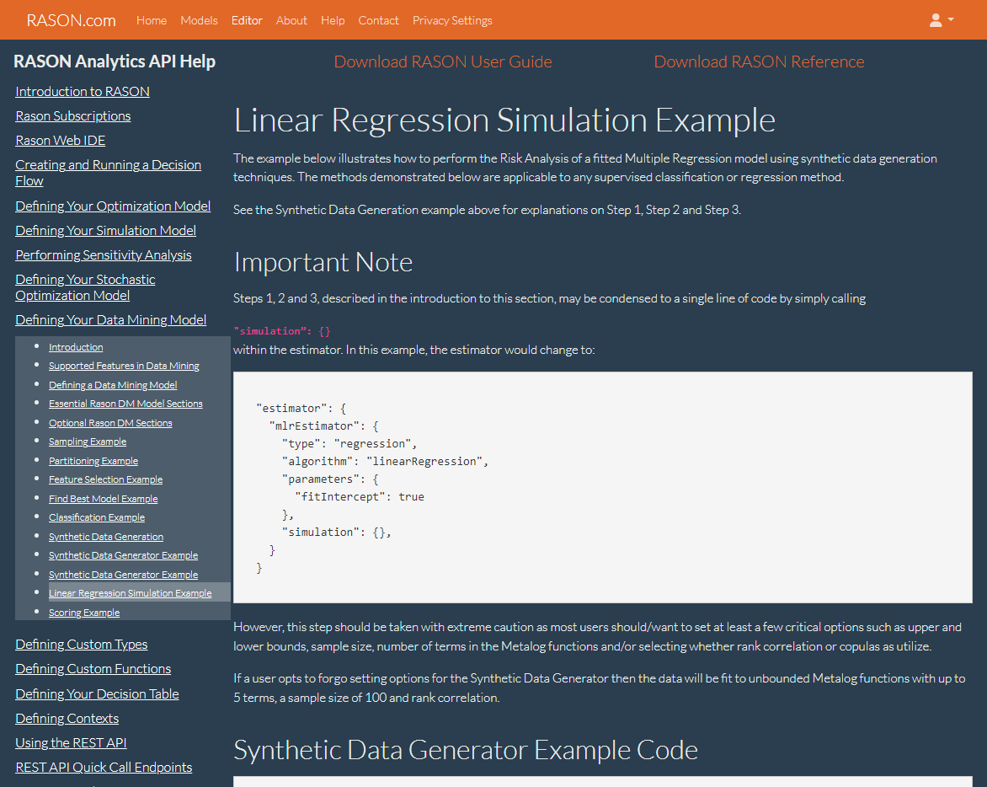This screenshot has height=787, width=987.
Task: Click the "mlrEstimator" line in code block
Action: point(323,426)
